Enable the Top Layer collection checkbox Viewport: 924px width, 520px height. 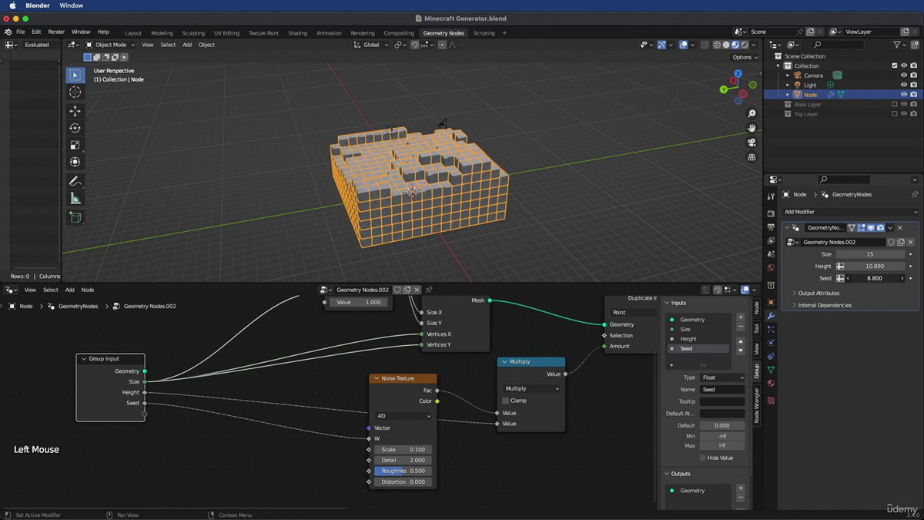895,114
